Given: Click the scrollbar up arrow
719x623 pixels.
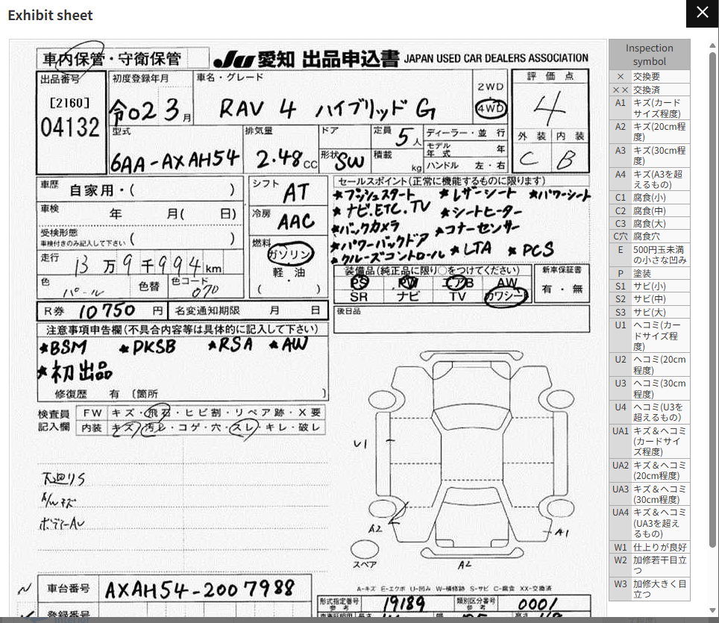Looking at the screenshot, I should [x=712, y=46].
